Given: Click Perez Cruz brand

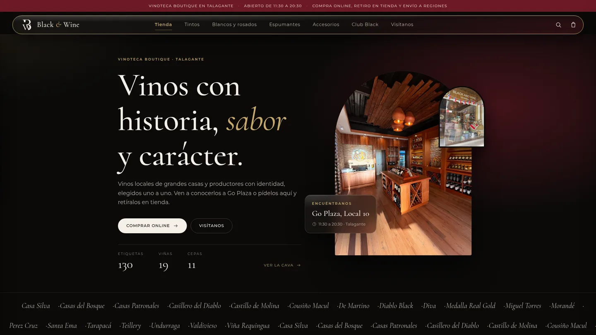Looking at the screenshot, I should click(x=24, y=325).
